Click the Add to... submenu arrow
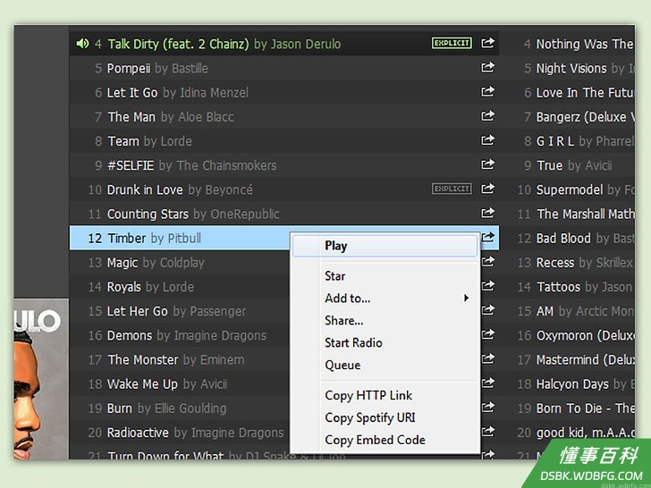 point(466,298)
